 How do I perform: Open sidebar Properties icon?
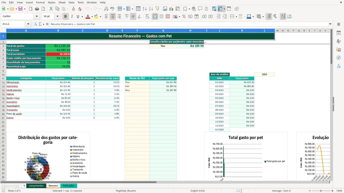[339, 33]
